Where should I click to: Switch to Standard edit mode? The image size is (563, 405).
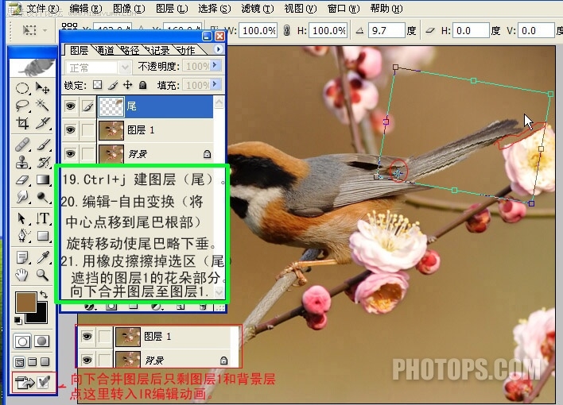(x=22, y=341)
